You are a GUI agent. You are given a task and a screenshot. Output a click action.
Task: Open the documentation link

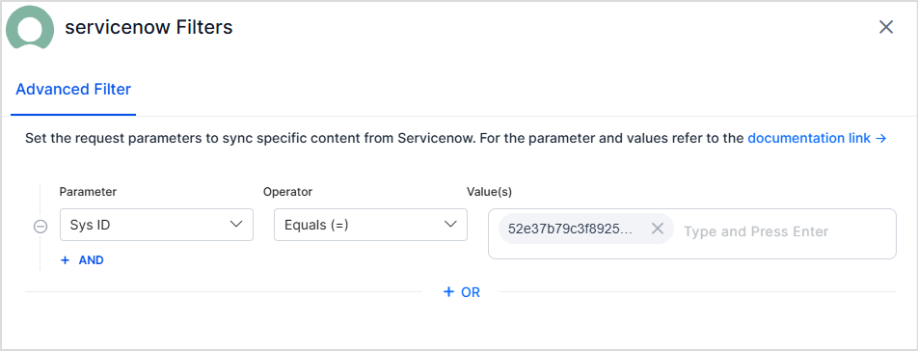tap(818, 139)
